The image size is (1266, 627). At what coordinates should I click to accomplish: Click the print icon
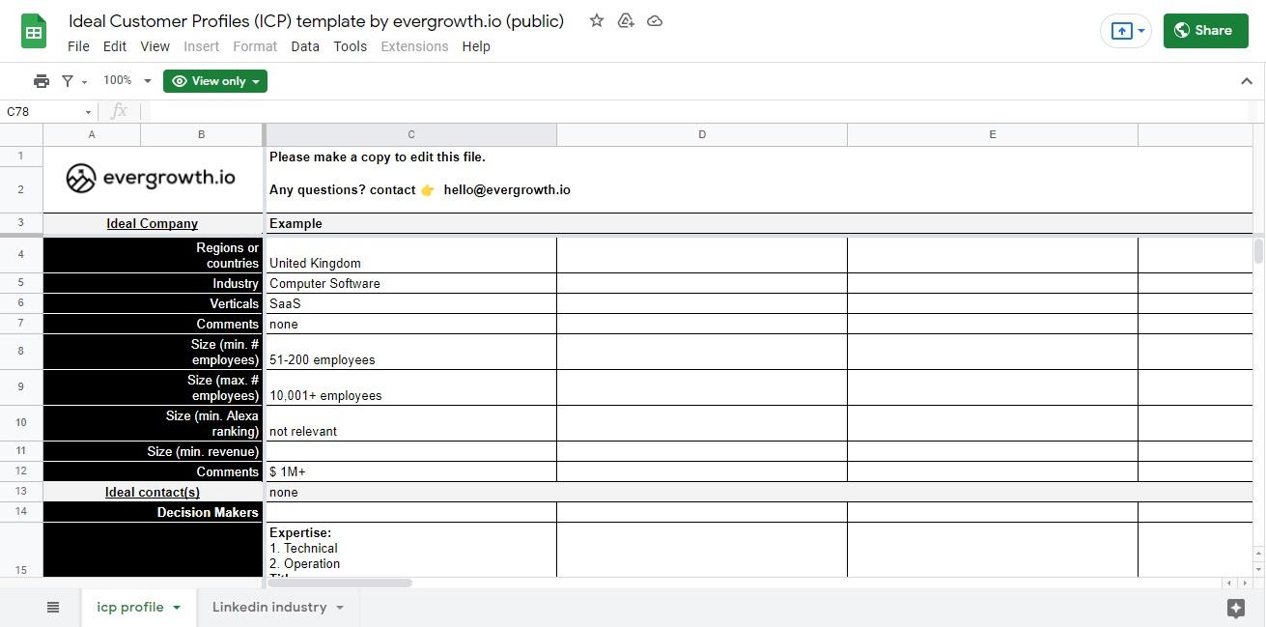click(x=41, y=81)
